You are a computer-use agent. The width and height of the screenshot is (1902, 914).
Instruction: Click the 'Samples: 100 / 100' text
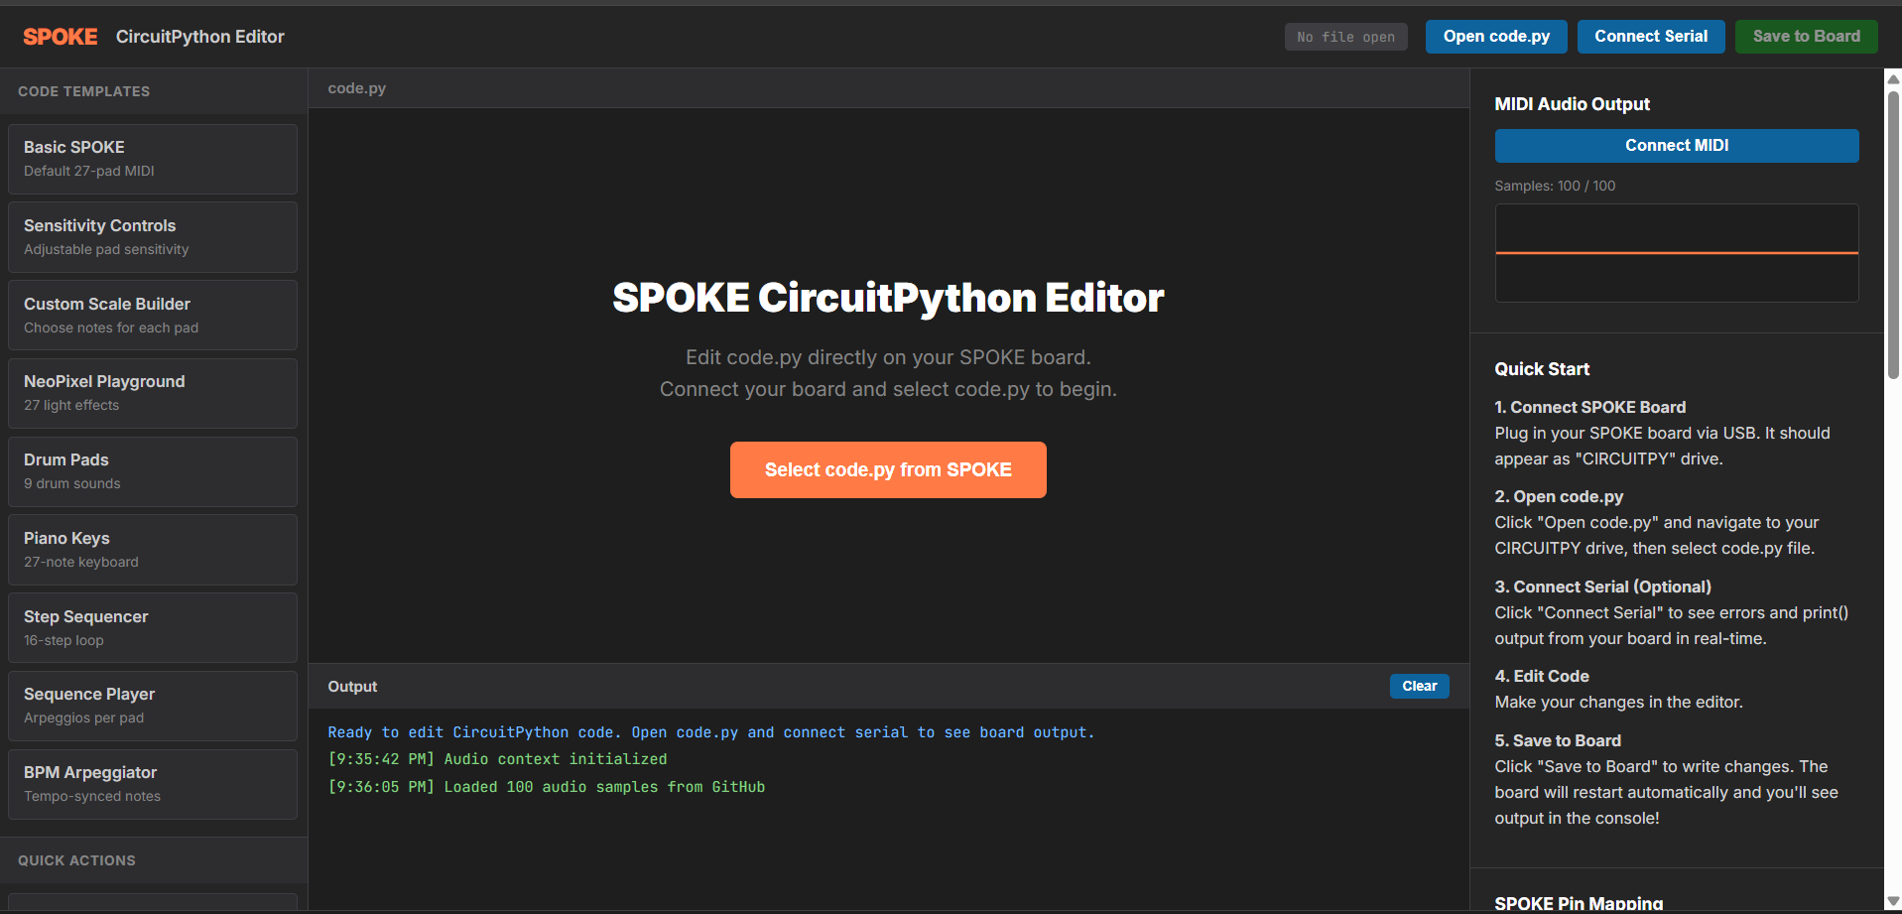pos(1555,186)
